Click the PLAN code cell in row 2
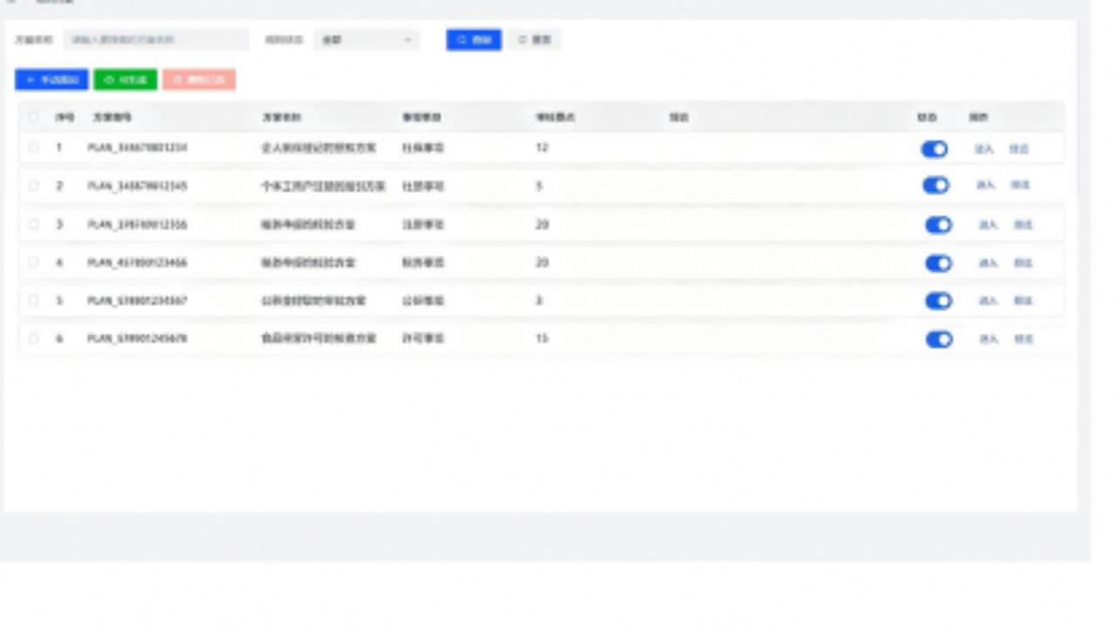Image resolution: width=1116 pixels, height=628 pixels. 137,186
